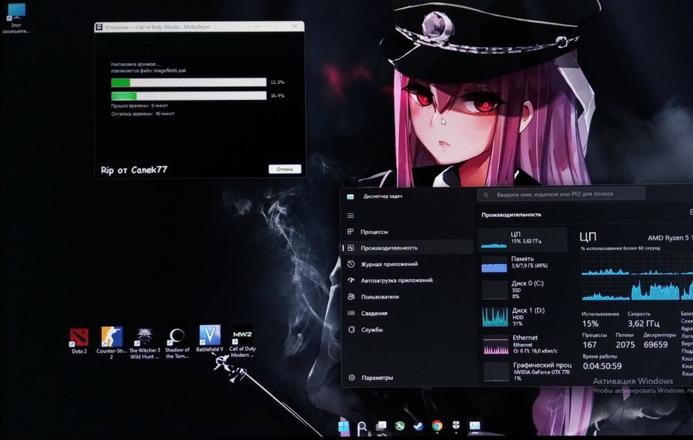Click the 12.3% installer progress bar
The width and height of the screenshot is (693, 440).
[x=188, y=82]
